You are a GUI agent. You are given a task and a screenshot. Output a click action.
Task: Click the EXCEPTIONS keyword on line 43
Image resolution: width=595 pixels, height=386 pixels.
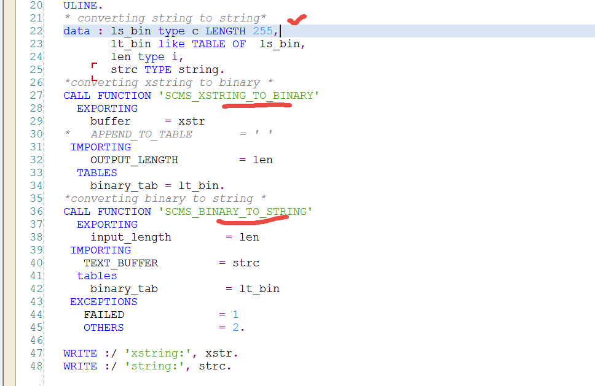[103, 301]
